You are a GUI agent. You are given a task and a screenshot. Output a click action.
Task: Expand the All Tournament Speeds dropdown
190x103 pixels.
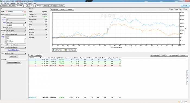point(15,45)
